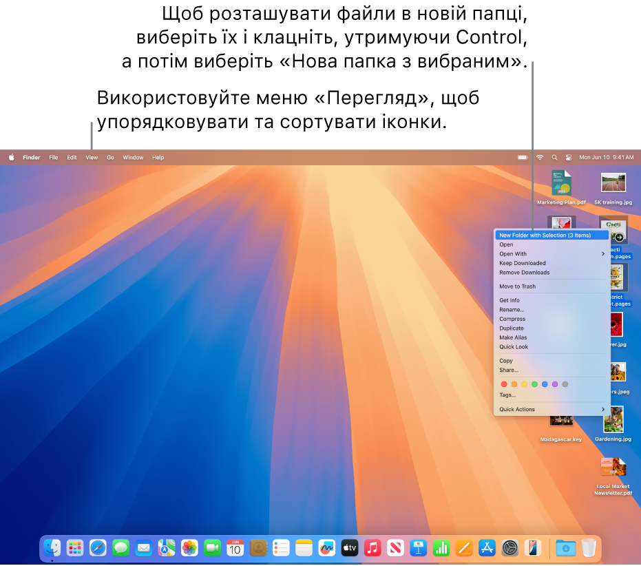
Task: Open the Apple TV app
Action: pos(350,548)
